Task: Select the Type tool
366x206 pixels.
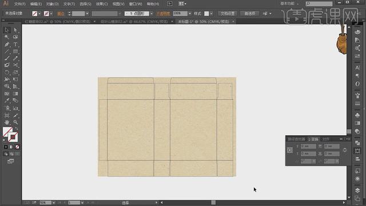Action: (15, 45)
